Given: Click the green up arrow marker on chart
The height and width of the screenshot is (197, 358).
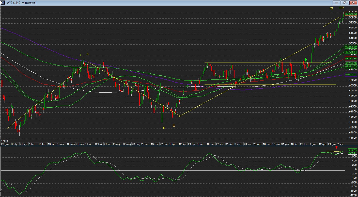Looking at the screenshot, I should click(x=306, y=60).
